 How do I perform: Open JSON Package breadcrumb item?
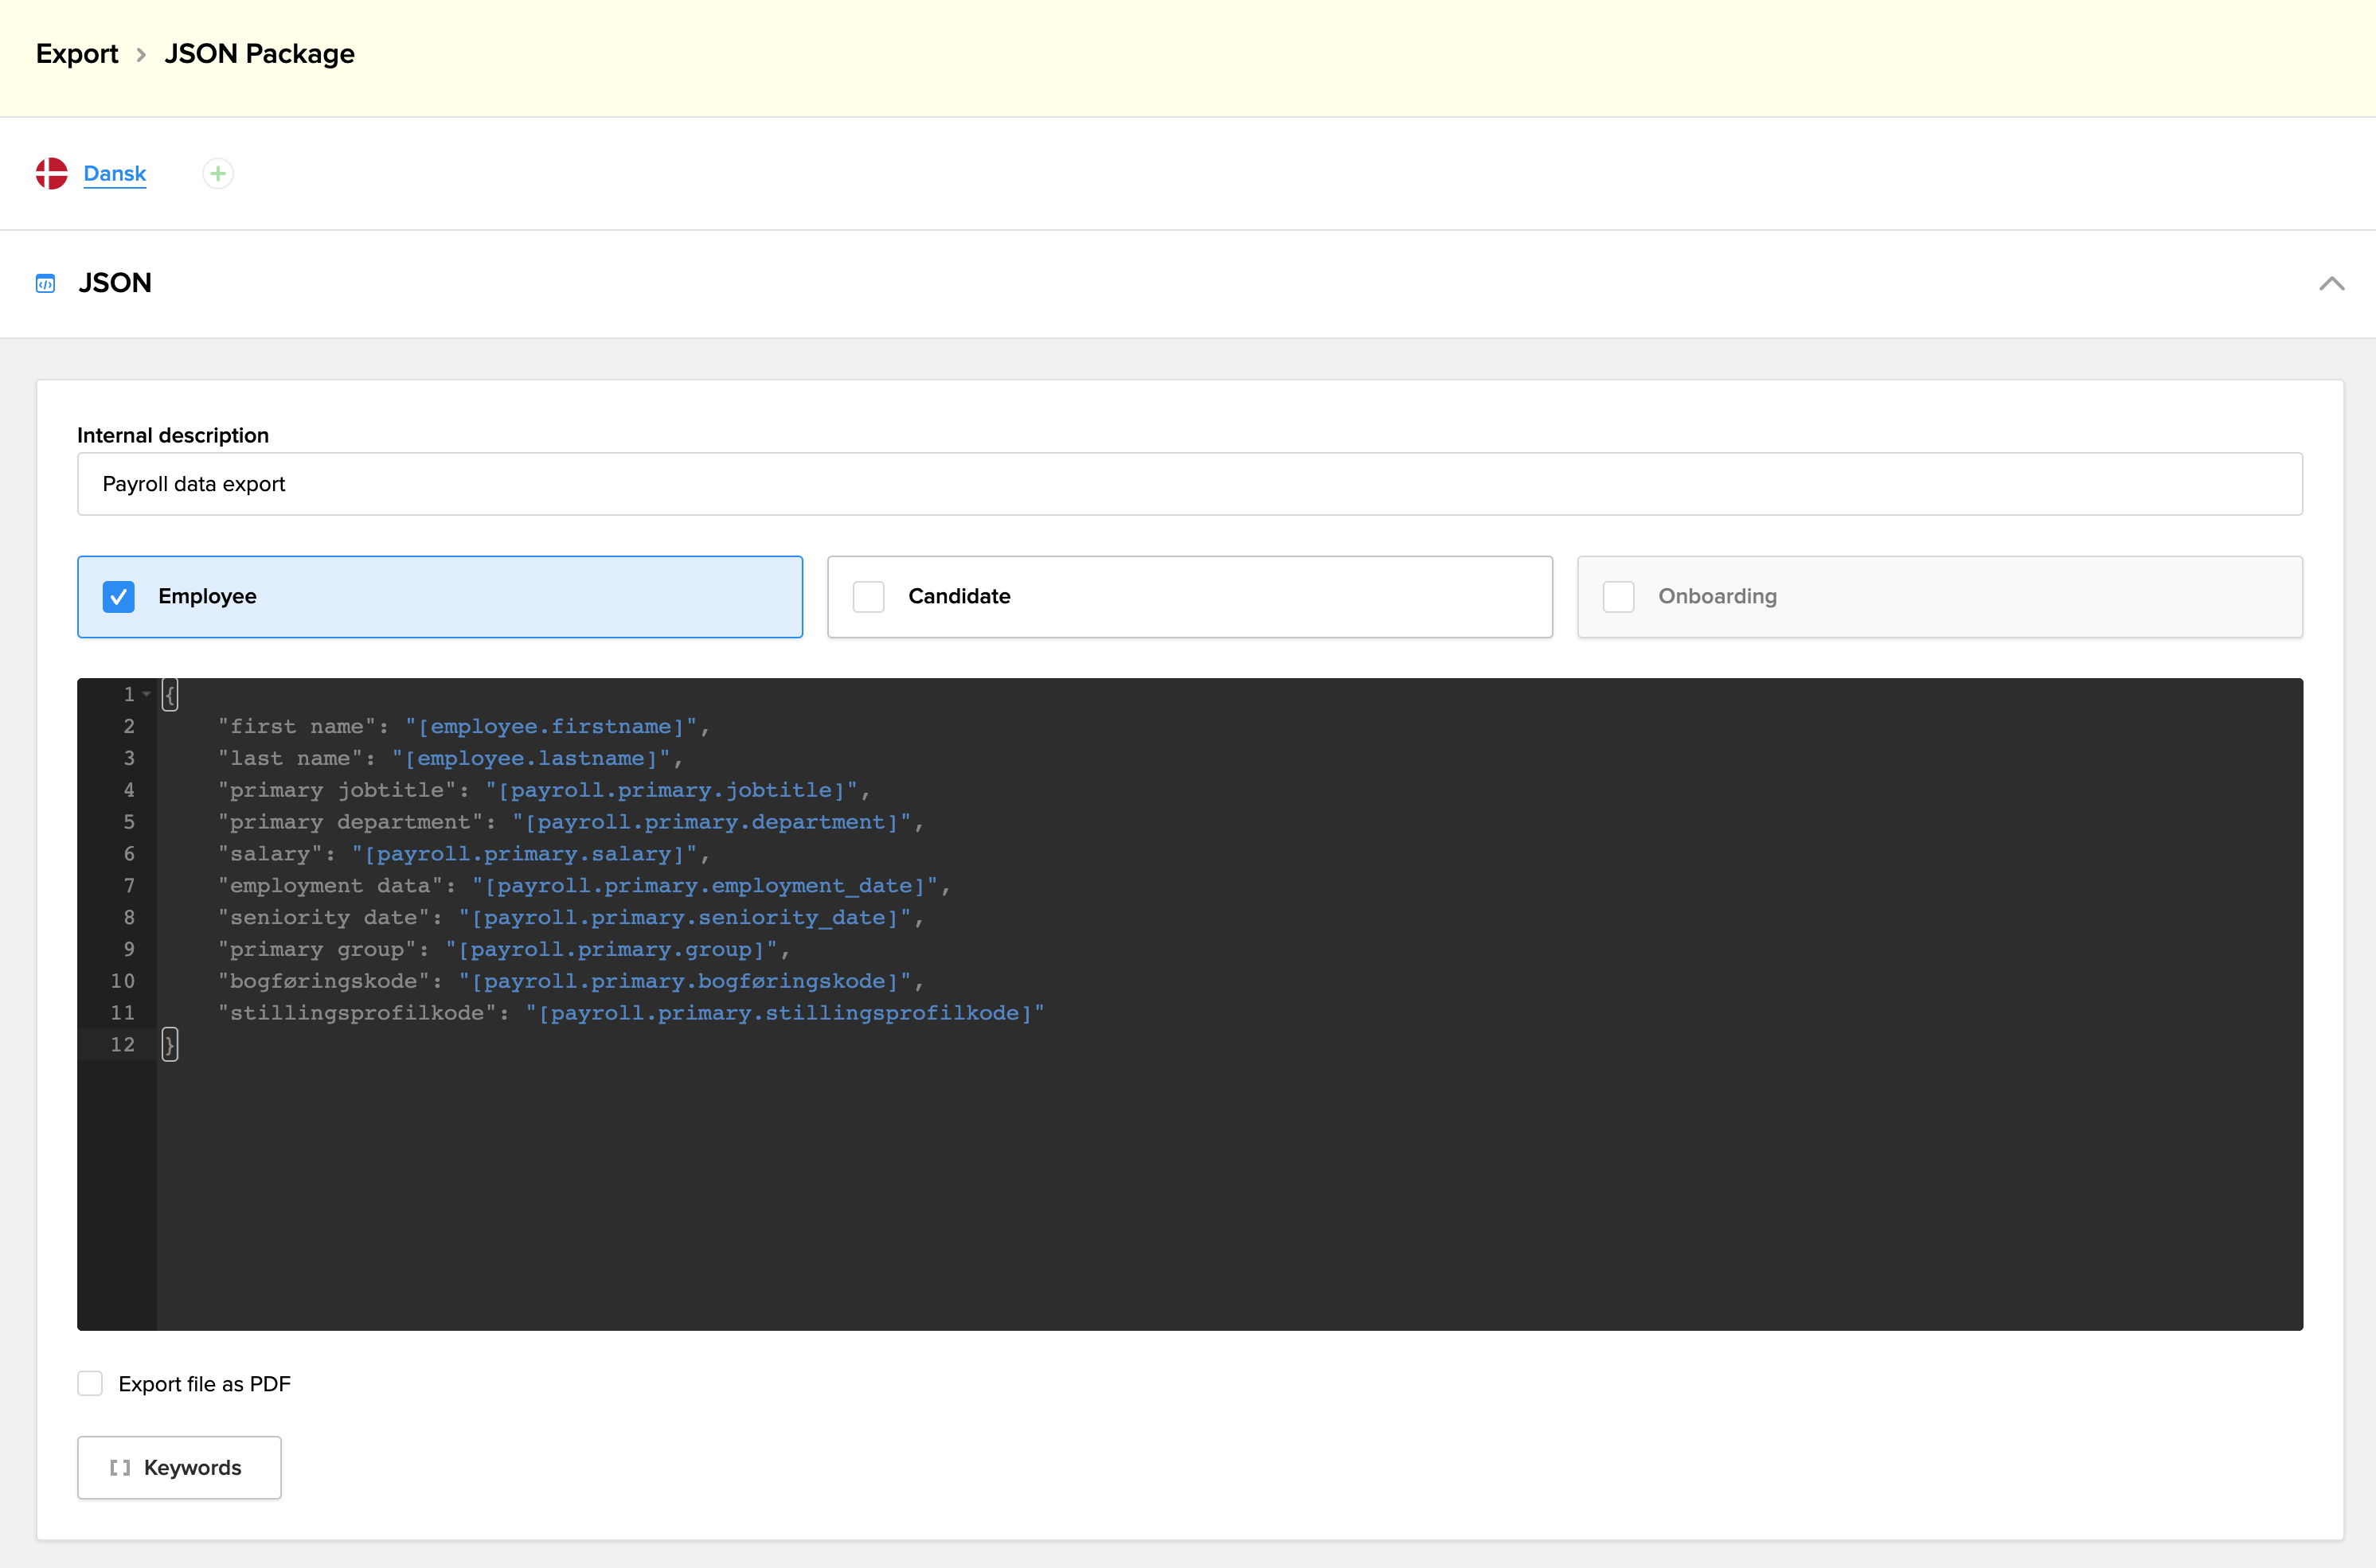(x=259, y=54)
